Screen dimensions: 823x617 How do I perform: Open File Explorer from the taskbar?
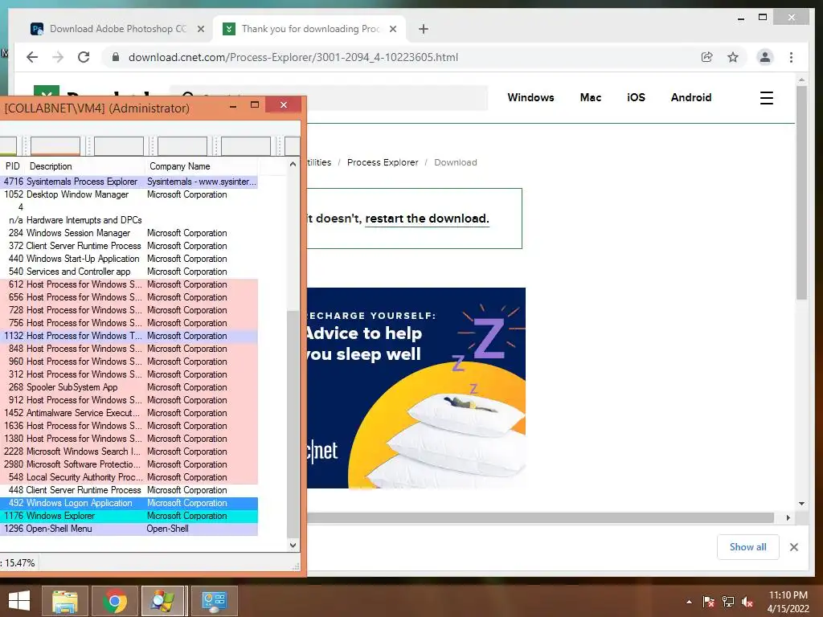(65, 601)
